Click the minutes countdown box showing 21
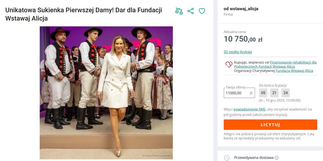 pyautogui.click(x=274, y=93)
